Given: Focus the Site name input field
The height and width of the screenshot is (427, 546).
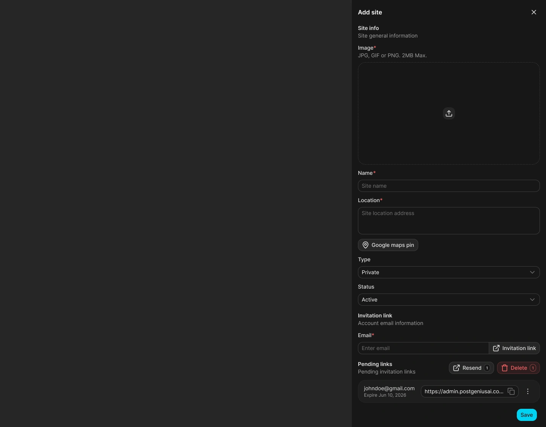Looking at the screenshot, I should 449,186.
